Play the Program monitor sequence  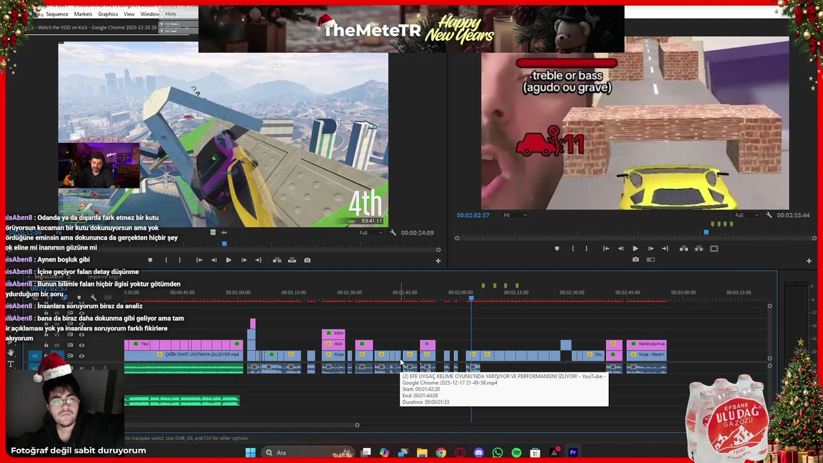pos(635,249)
